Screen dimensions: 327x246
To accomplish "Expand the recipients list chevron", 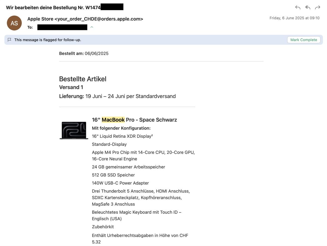I will pyautogui.click(x=92, y=27).
